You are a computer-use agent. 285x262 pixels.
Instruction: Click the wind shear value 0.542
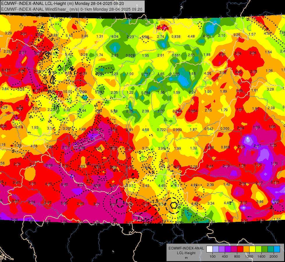pyautogui.click(x=209, y=129)
